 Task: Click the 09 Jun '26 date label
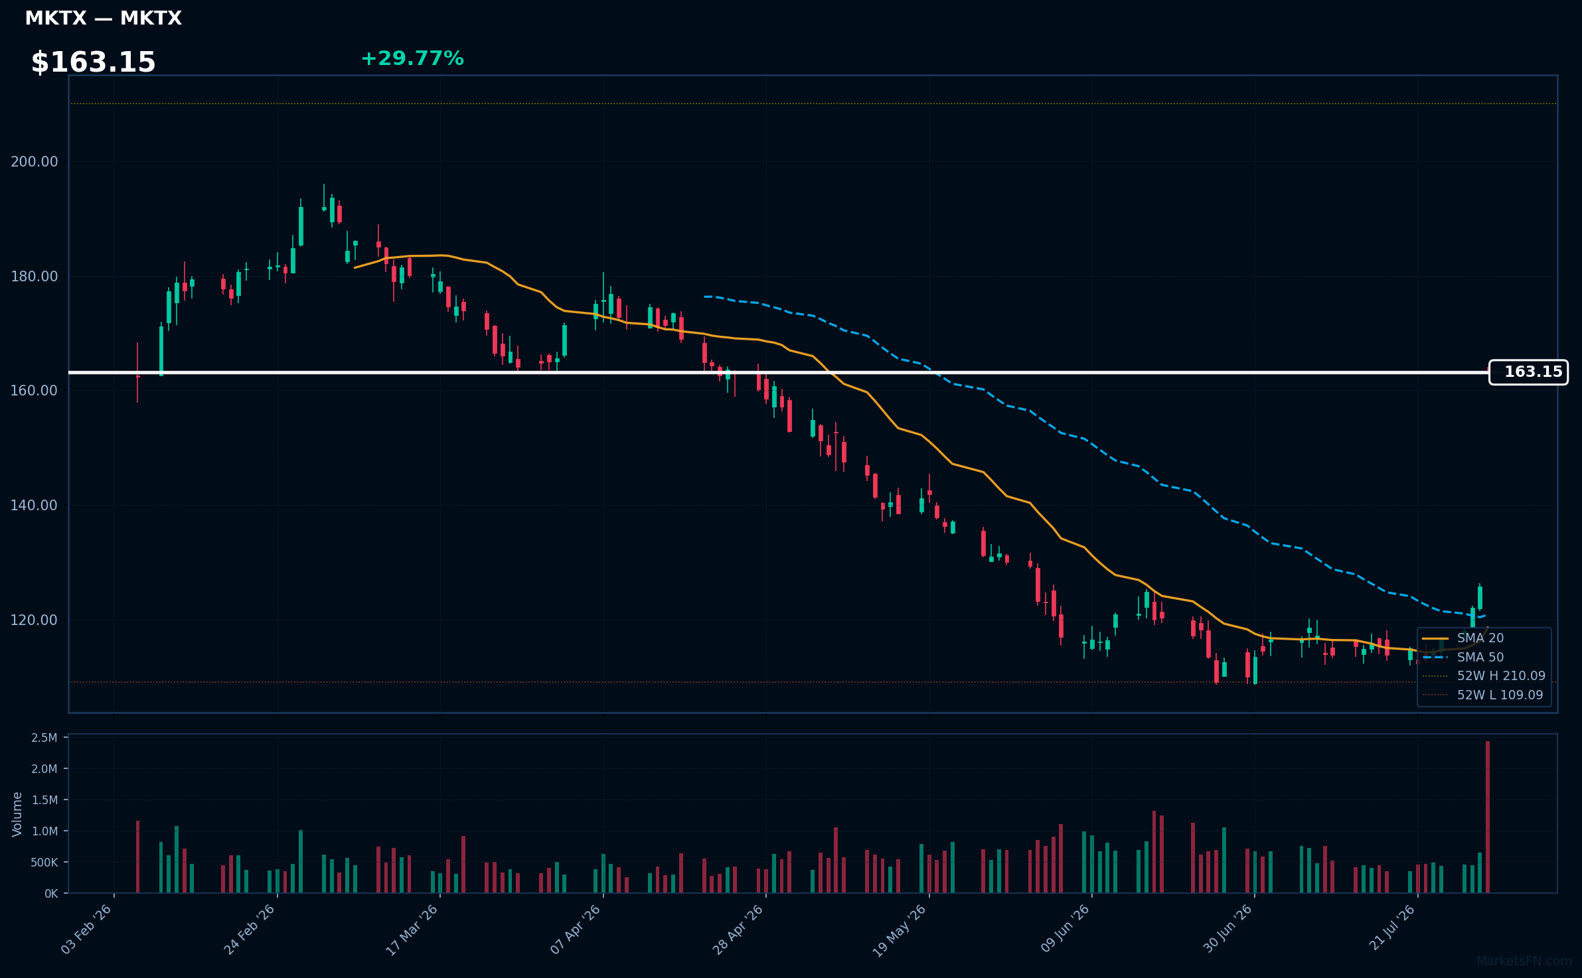coord(1065,929)
